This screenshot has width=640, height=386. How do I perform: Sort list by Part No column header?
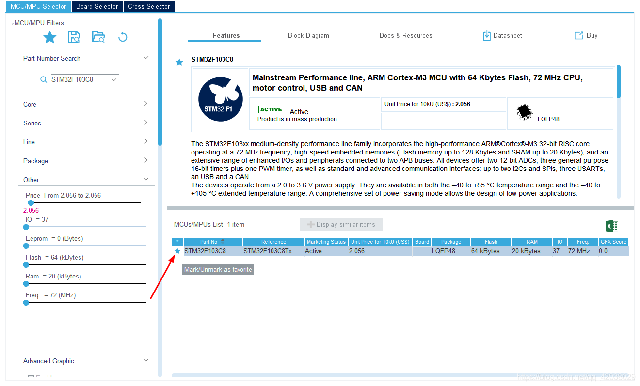point(213,242)
